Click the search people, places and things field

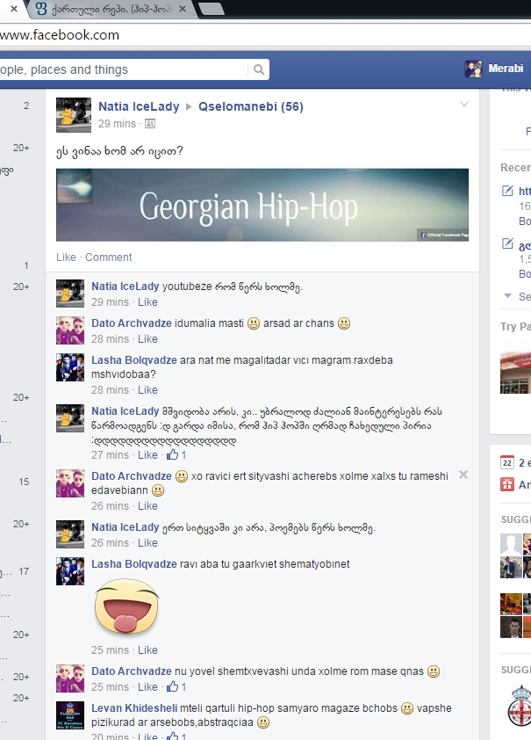click(124, 69)
